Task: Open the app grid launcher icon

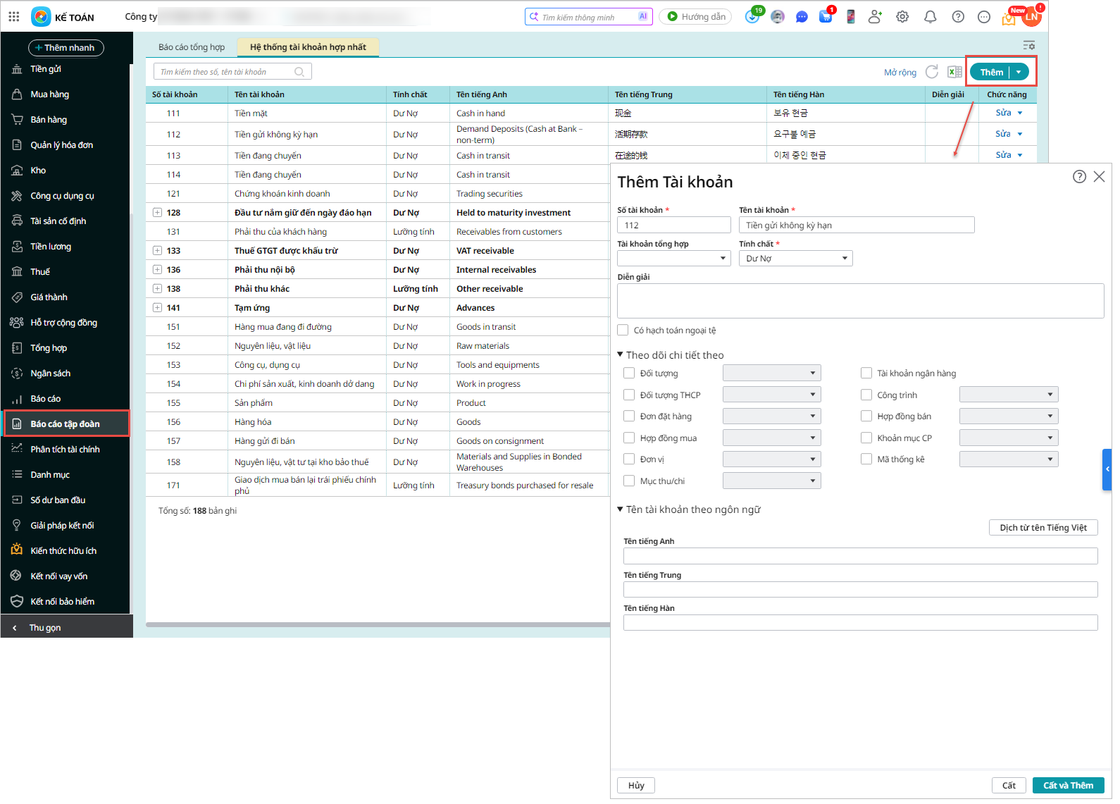Action: (14, 17)
